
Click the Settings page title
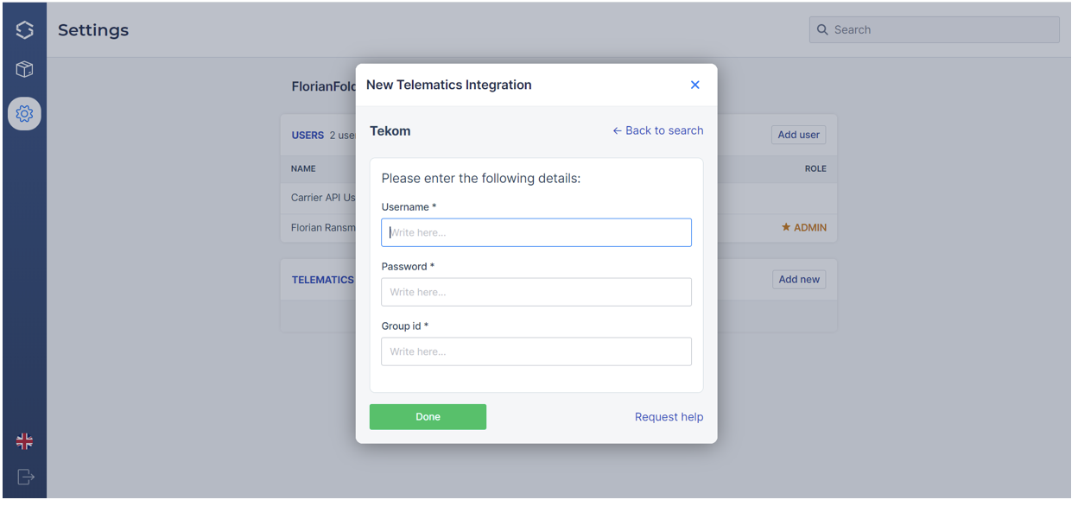(93, 30)
